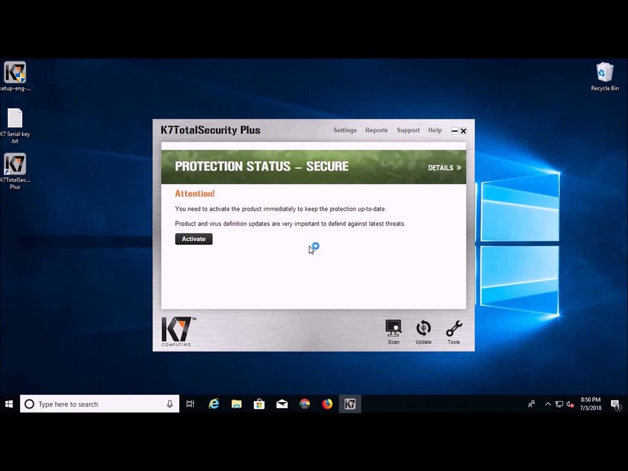Open the Support menu
Image resolution: width=628 pixels, height=471 pixels.
408,130
